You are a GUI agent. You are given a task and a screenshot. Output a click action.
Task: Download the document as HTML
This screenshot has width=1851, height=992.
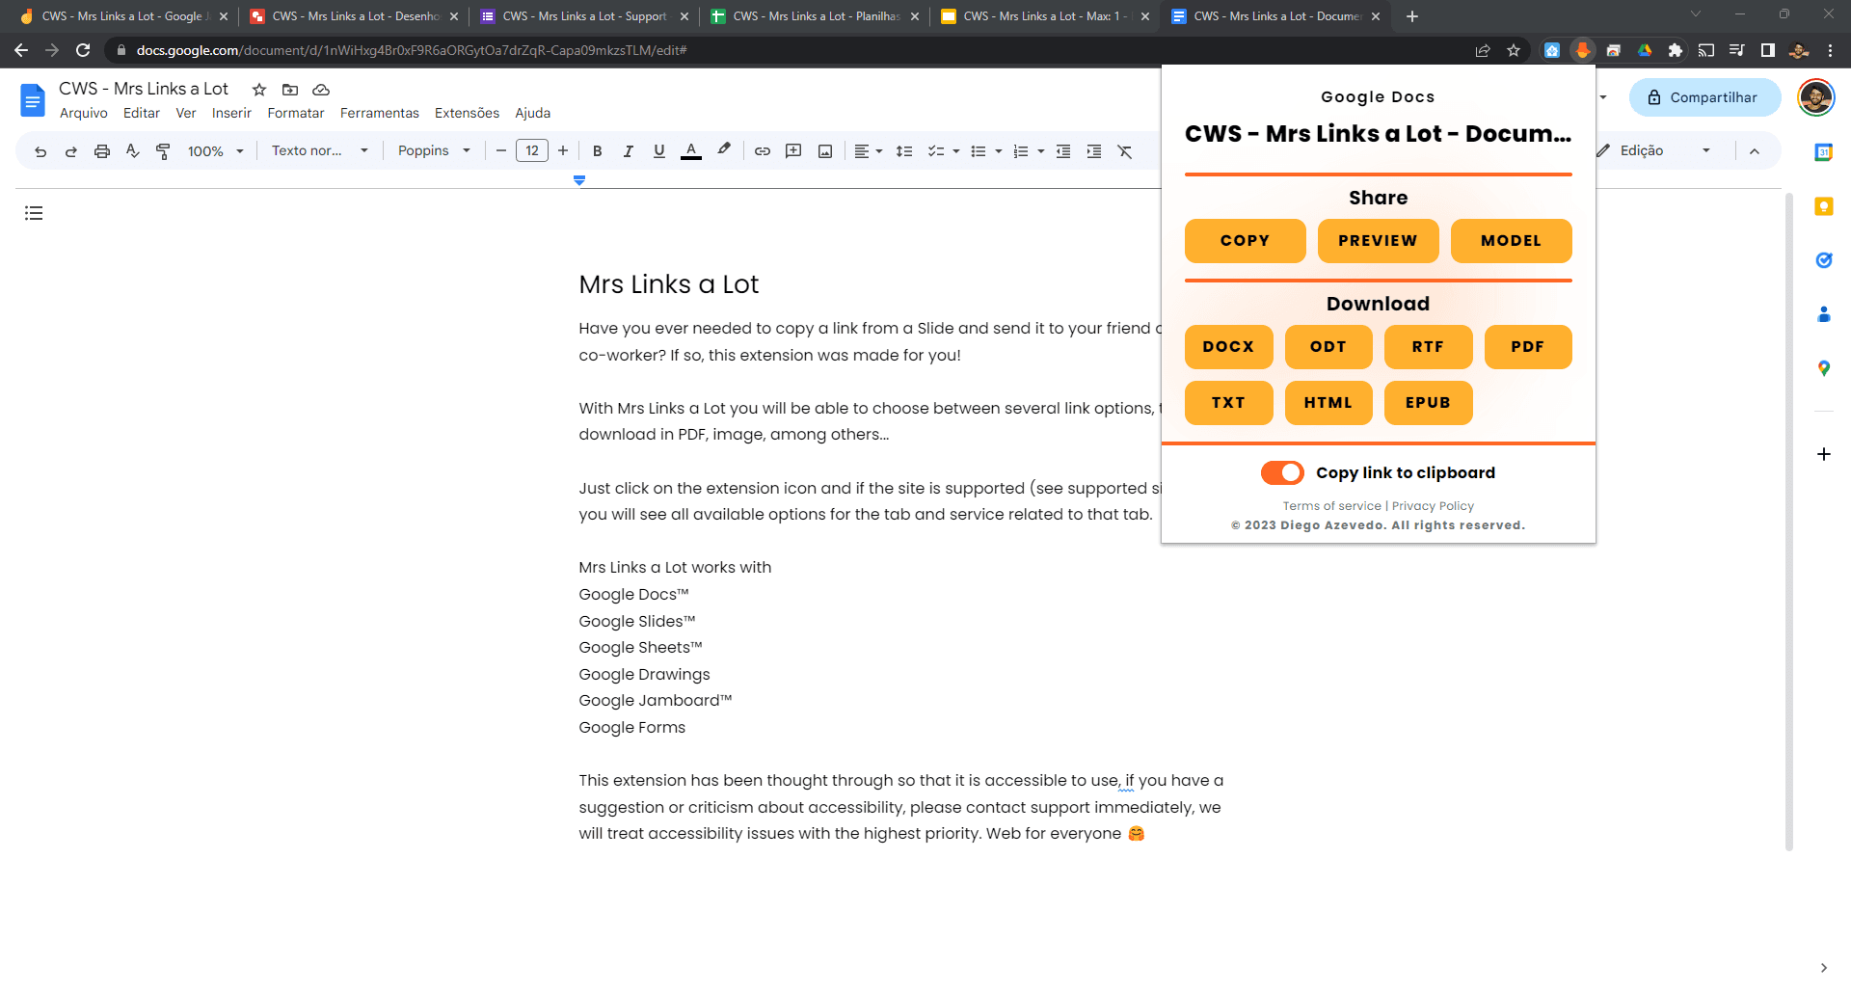pyautogui.click(x=1328, y=403)
